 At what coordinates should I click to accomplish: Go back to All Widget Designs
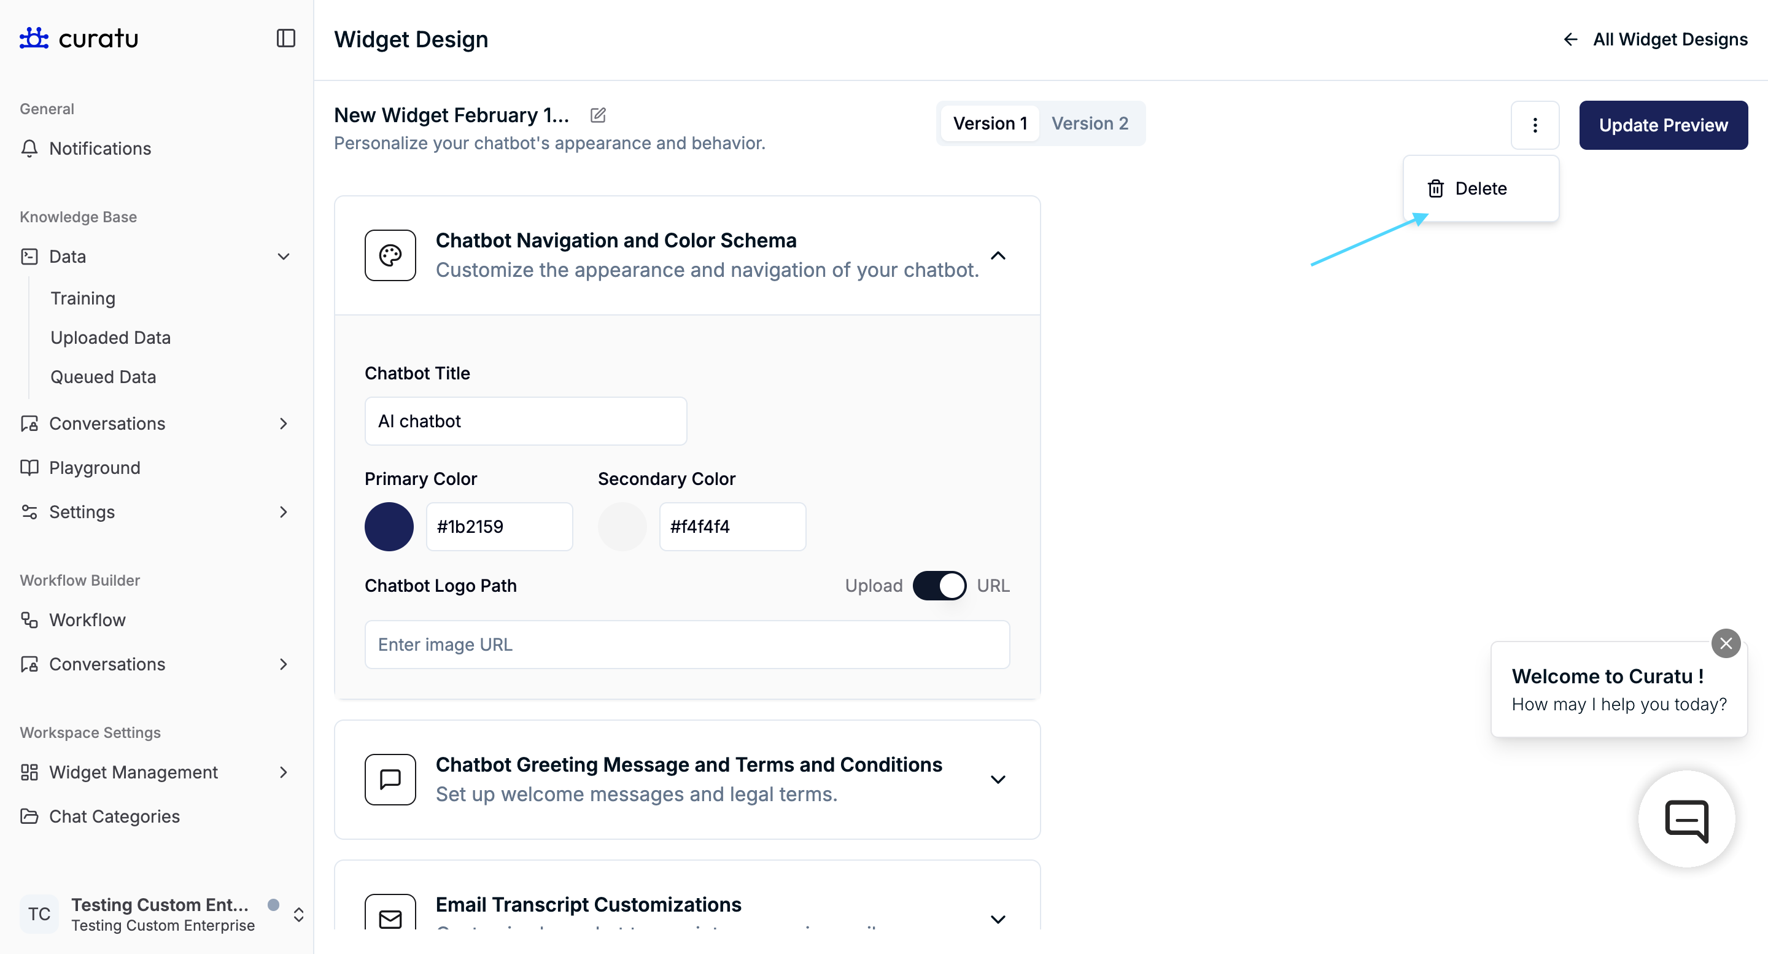[x=1656, y=40]
